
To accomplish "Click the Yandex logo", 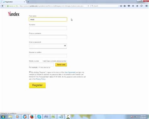I will coord(14,14).
